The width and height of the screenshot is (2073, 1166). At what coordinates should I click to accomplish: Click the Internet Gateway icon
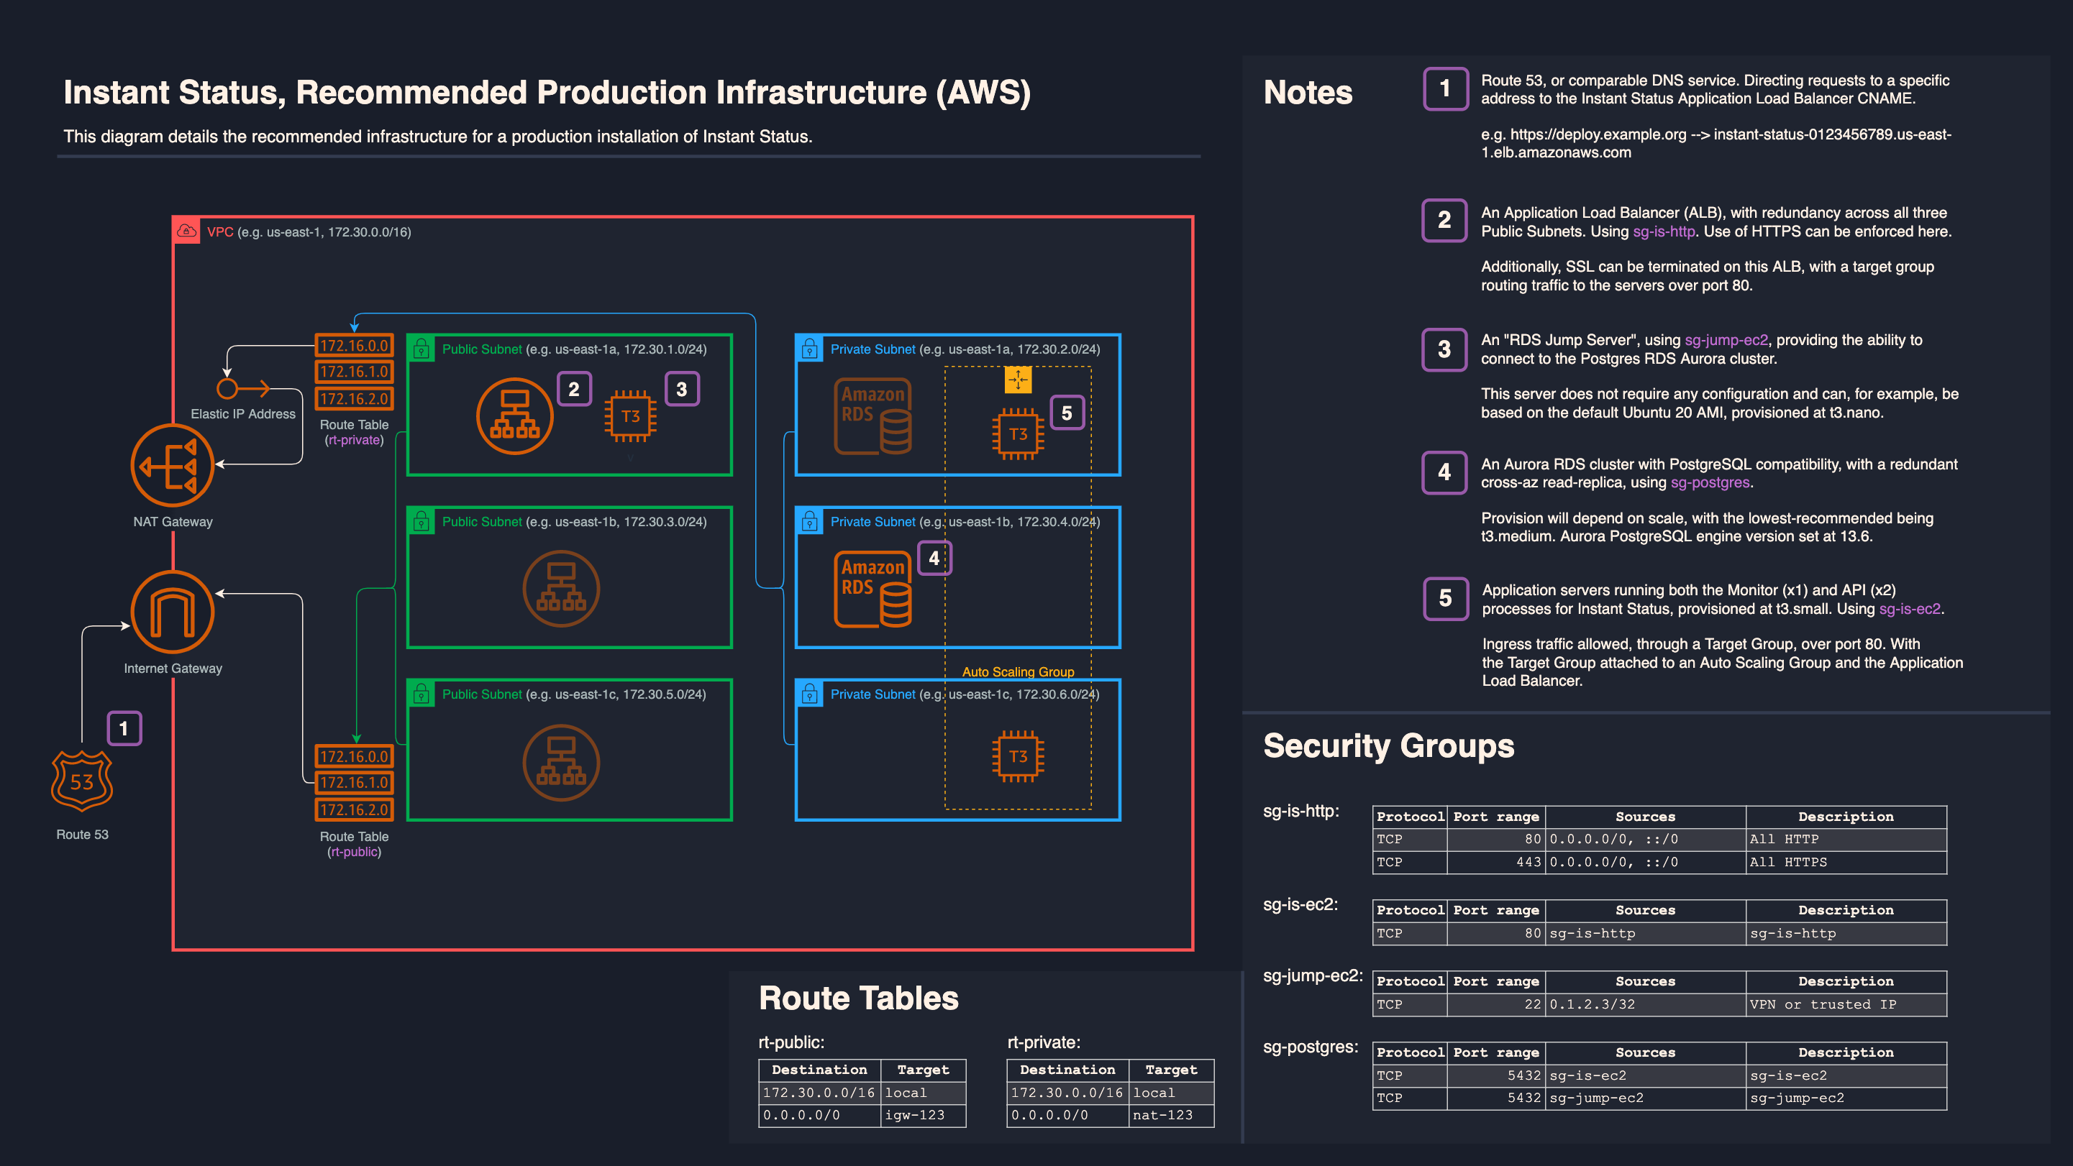point(172,612)
